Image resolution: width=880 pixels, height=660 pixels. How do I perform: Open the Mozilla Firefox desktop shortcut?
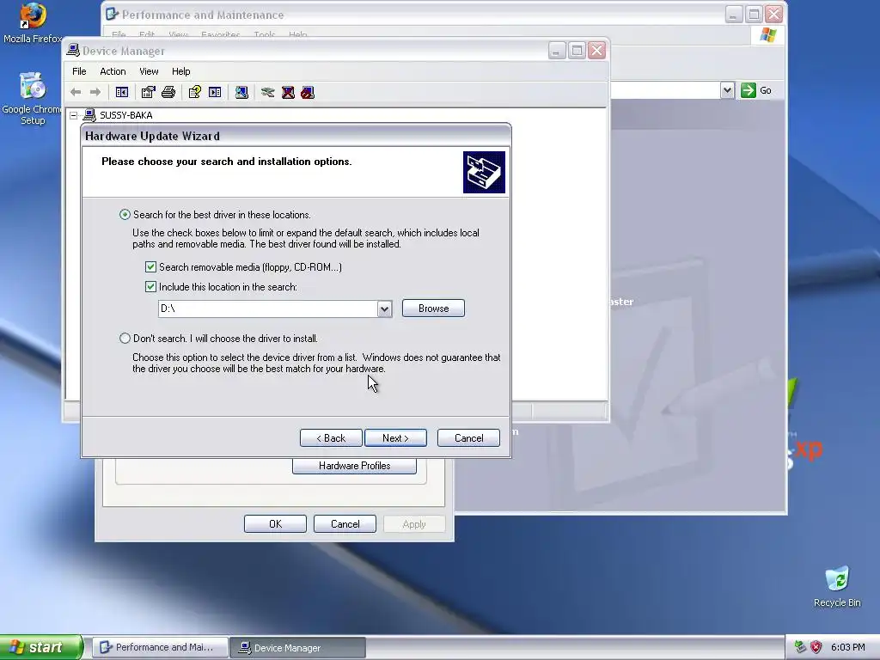point(33,23)
